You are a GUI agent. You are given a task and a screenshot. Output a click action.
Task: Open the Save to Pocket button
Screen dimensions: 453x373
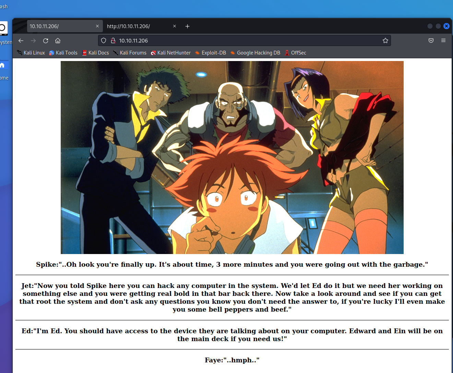pyautogui.click(x=431, y=40)
